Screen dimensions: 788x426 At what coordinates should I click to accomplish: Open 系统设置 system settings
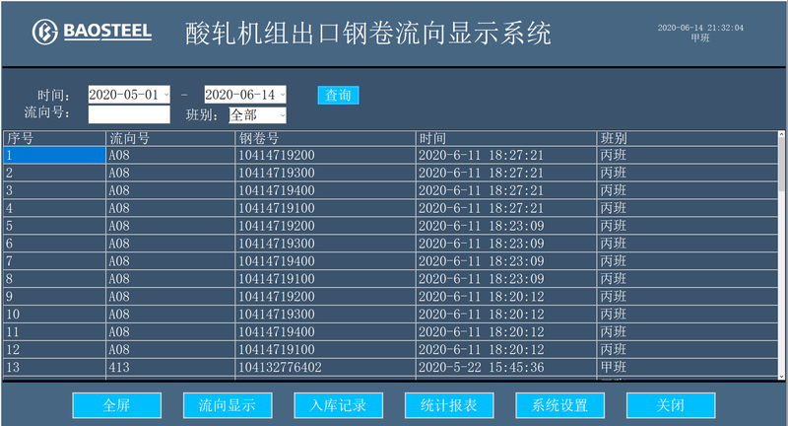pyautogui.click(x=559, y=405)
